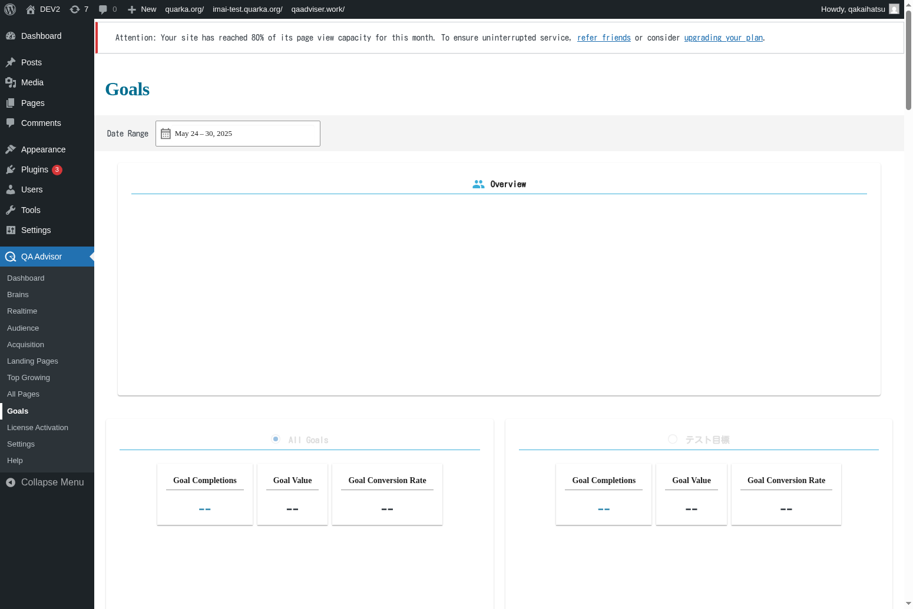Click the upgrading your plan link
The image size is (913, 609).
click(723, 38)
